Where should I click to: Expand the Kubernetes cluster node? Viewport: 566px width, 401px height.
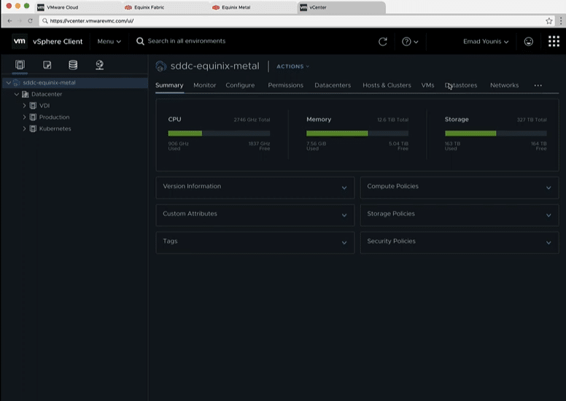coord(24,129)
